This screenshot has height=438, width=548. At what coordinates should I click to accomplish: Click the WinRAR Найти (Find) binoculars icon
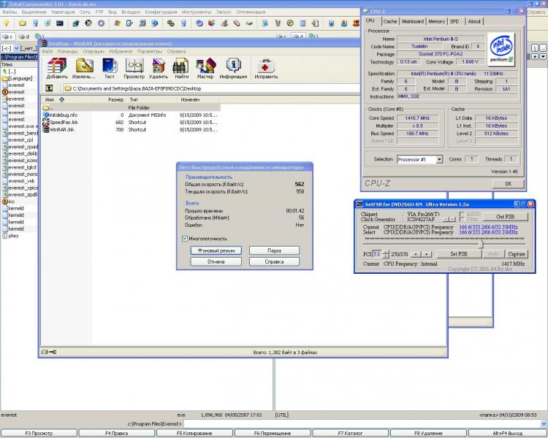coord(181,65)
